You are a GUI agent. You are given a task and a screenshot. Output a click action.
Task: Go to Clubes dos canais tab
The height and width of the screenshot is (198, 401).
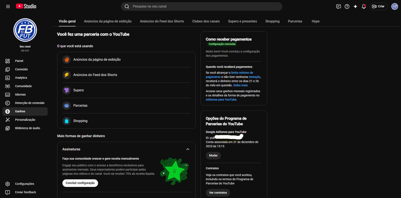(x=206, y=21)
